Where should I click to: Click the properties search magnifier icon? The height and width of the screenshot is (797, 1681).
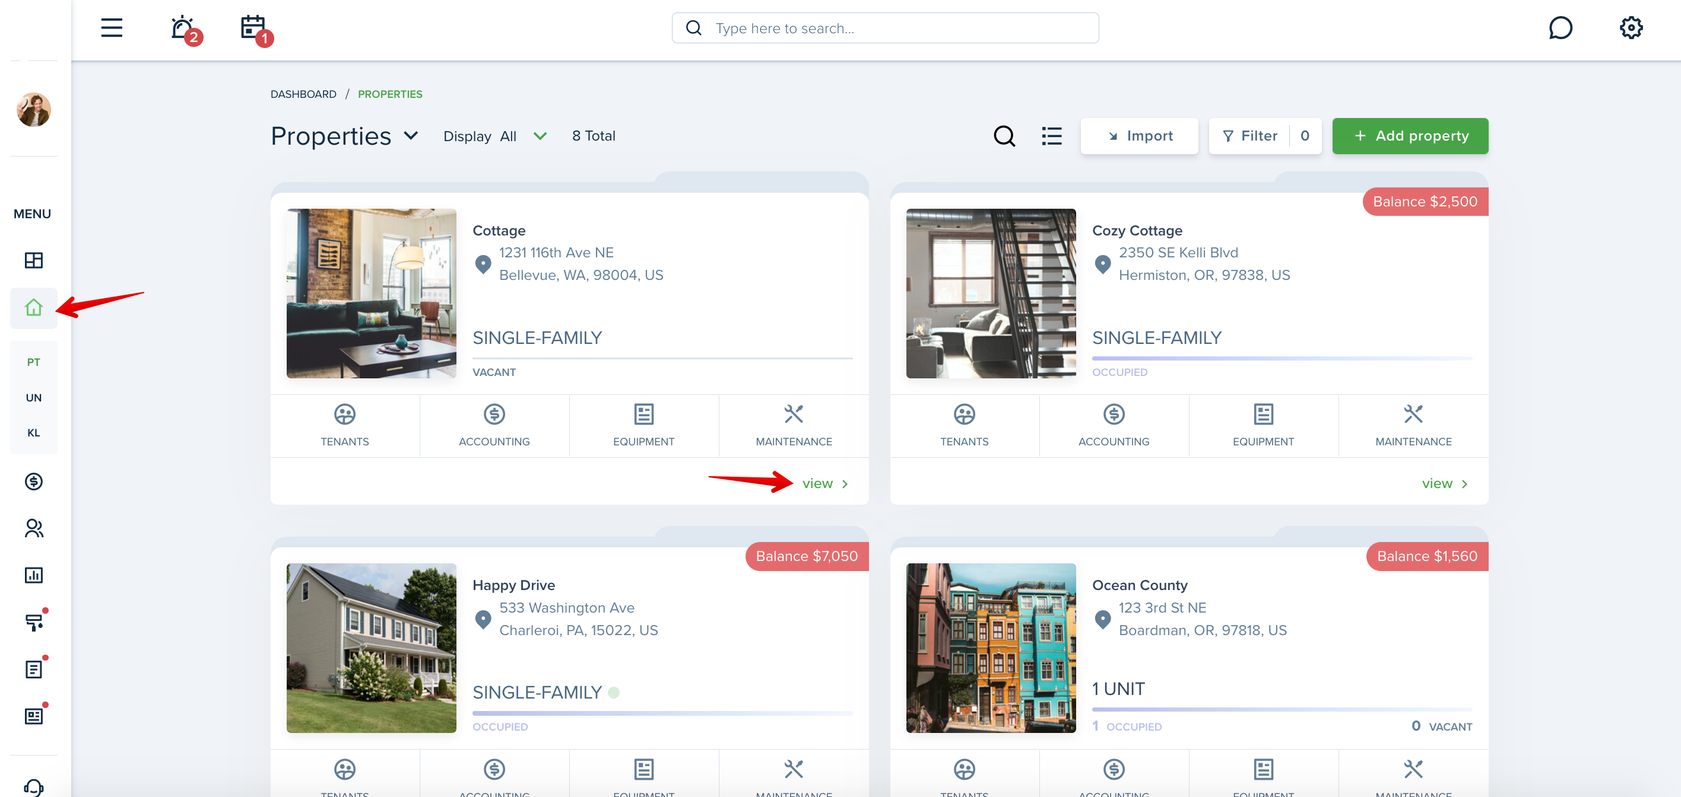tap(1004, 136)
